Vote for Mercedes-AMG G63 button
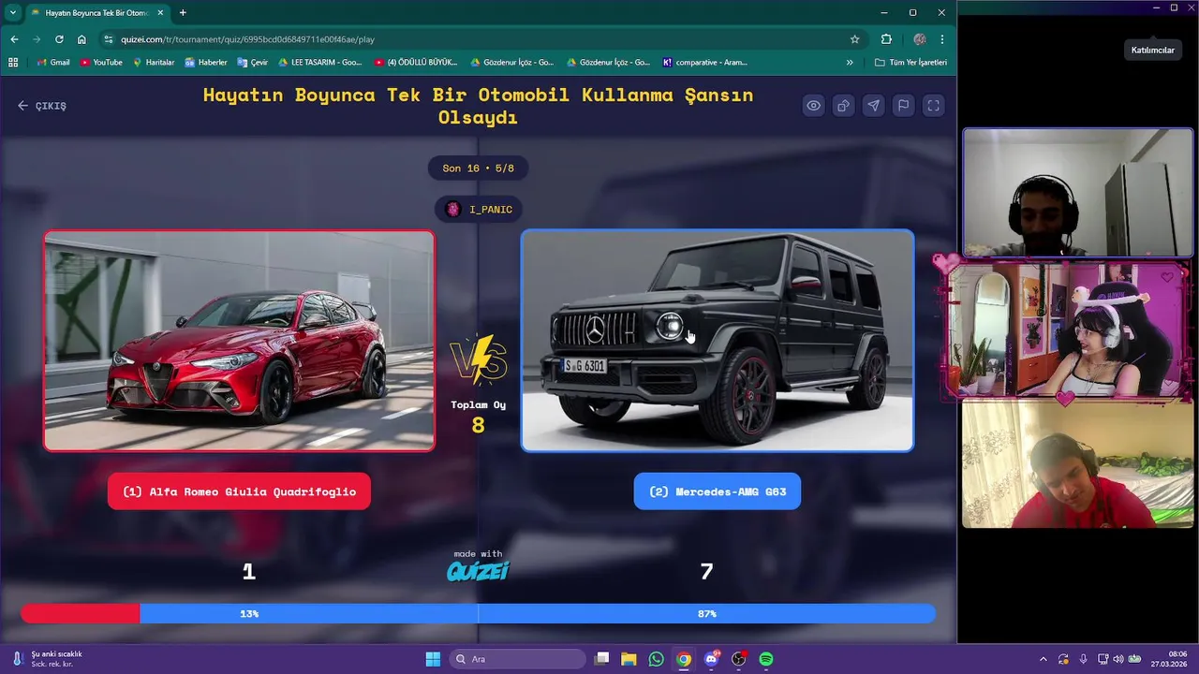The height and width of the screenshot is (674, 1199). tap(718, 491)
